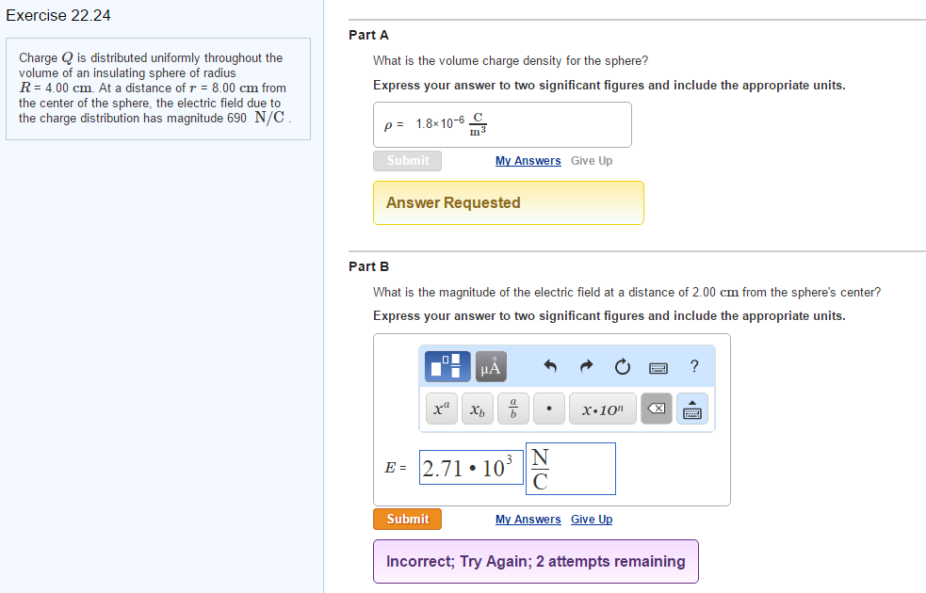Collapse the palette with the keyboard-arrow icon

692,409
